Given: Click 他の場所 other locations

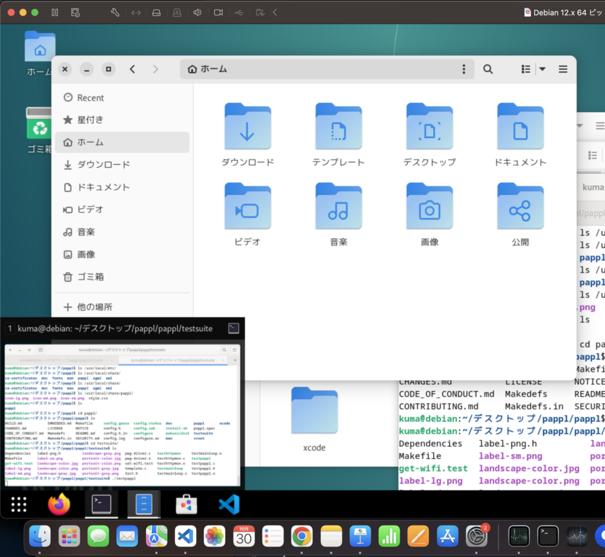Looking at the screenshot, I should pyautogui.click(x=95, y=307).
